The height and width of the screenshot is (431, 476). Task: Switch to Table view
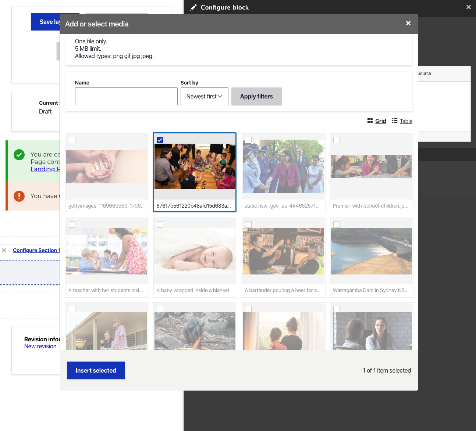(x=406, y=121)
